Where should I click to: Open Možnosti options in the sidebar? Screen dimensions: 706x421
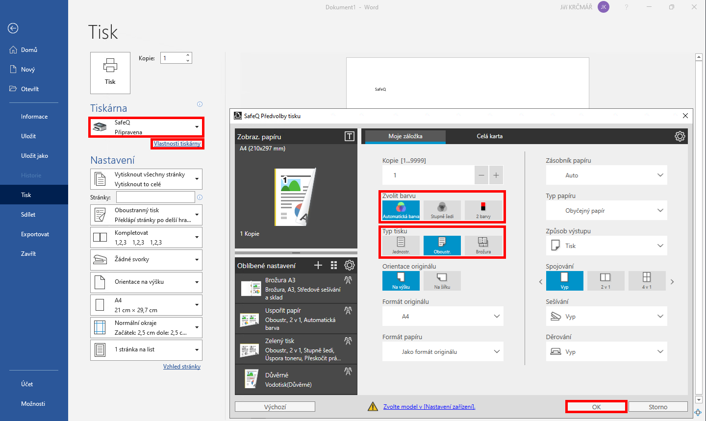(x=34, y=404)
